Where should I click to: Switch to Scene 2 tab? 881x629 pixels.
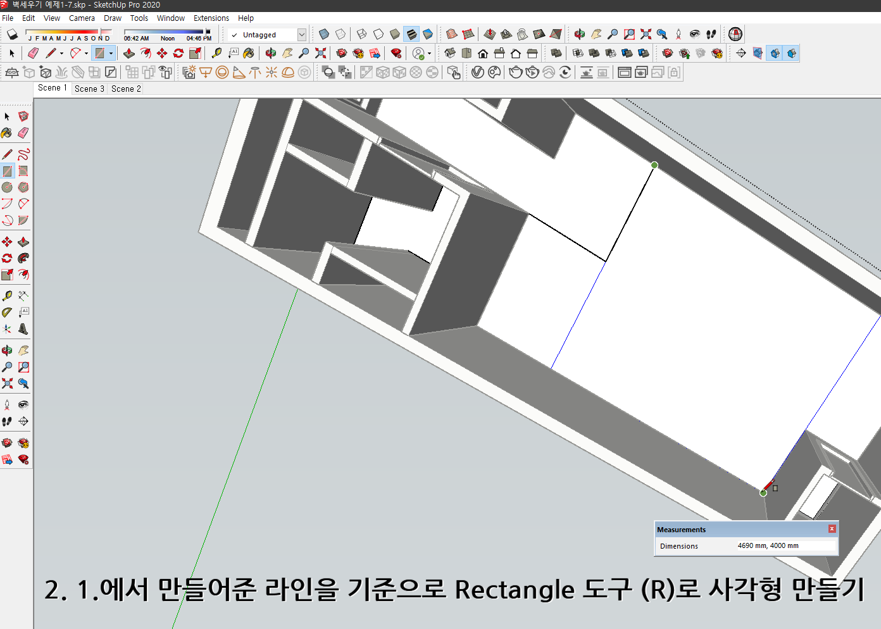[125, 89]
